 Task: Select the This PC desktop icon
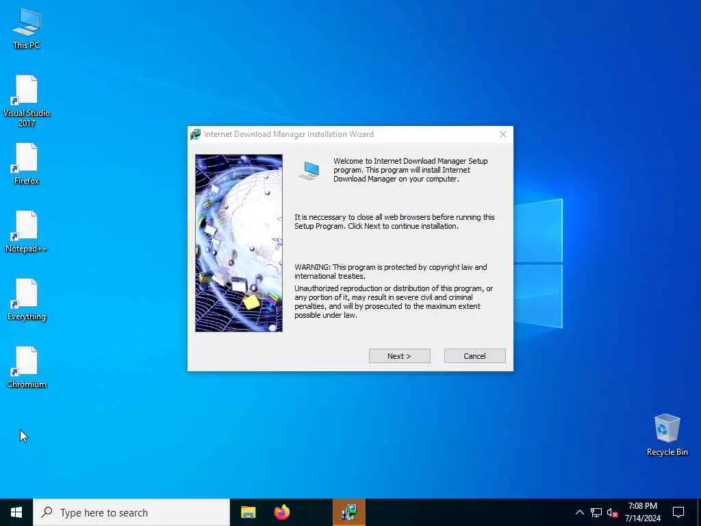tap(27, 28)
